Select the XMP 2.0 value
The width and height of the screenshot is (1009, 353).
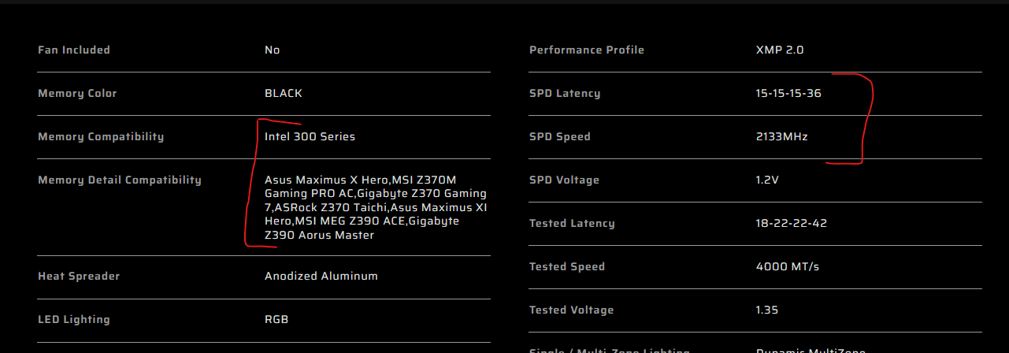coord(780,50)
